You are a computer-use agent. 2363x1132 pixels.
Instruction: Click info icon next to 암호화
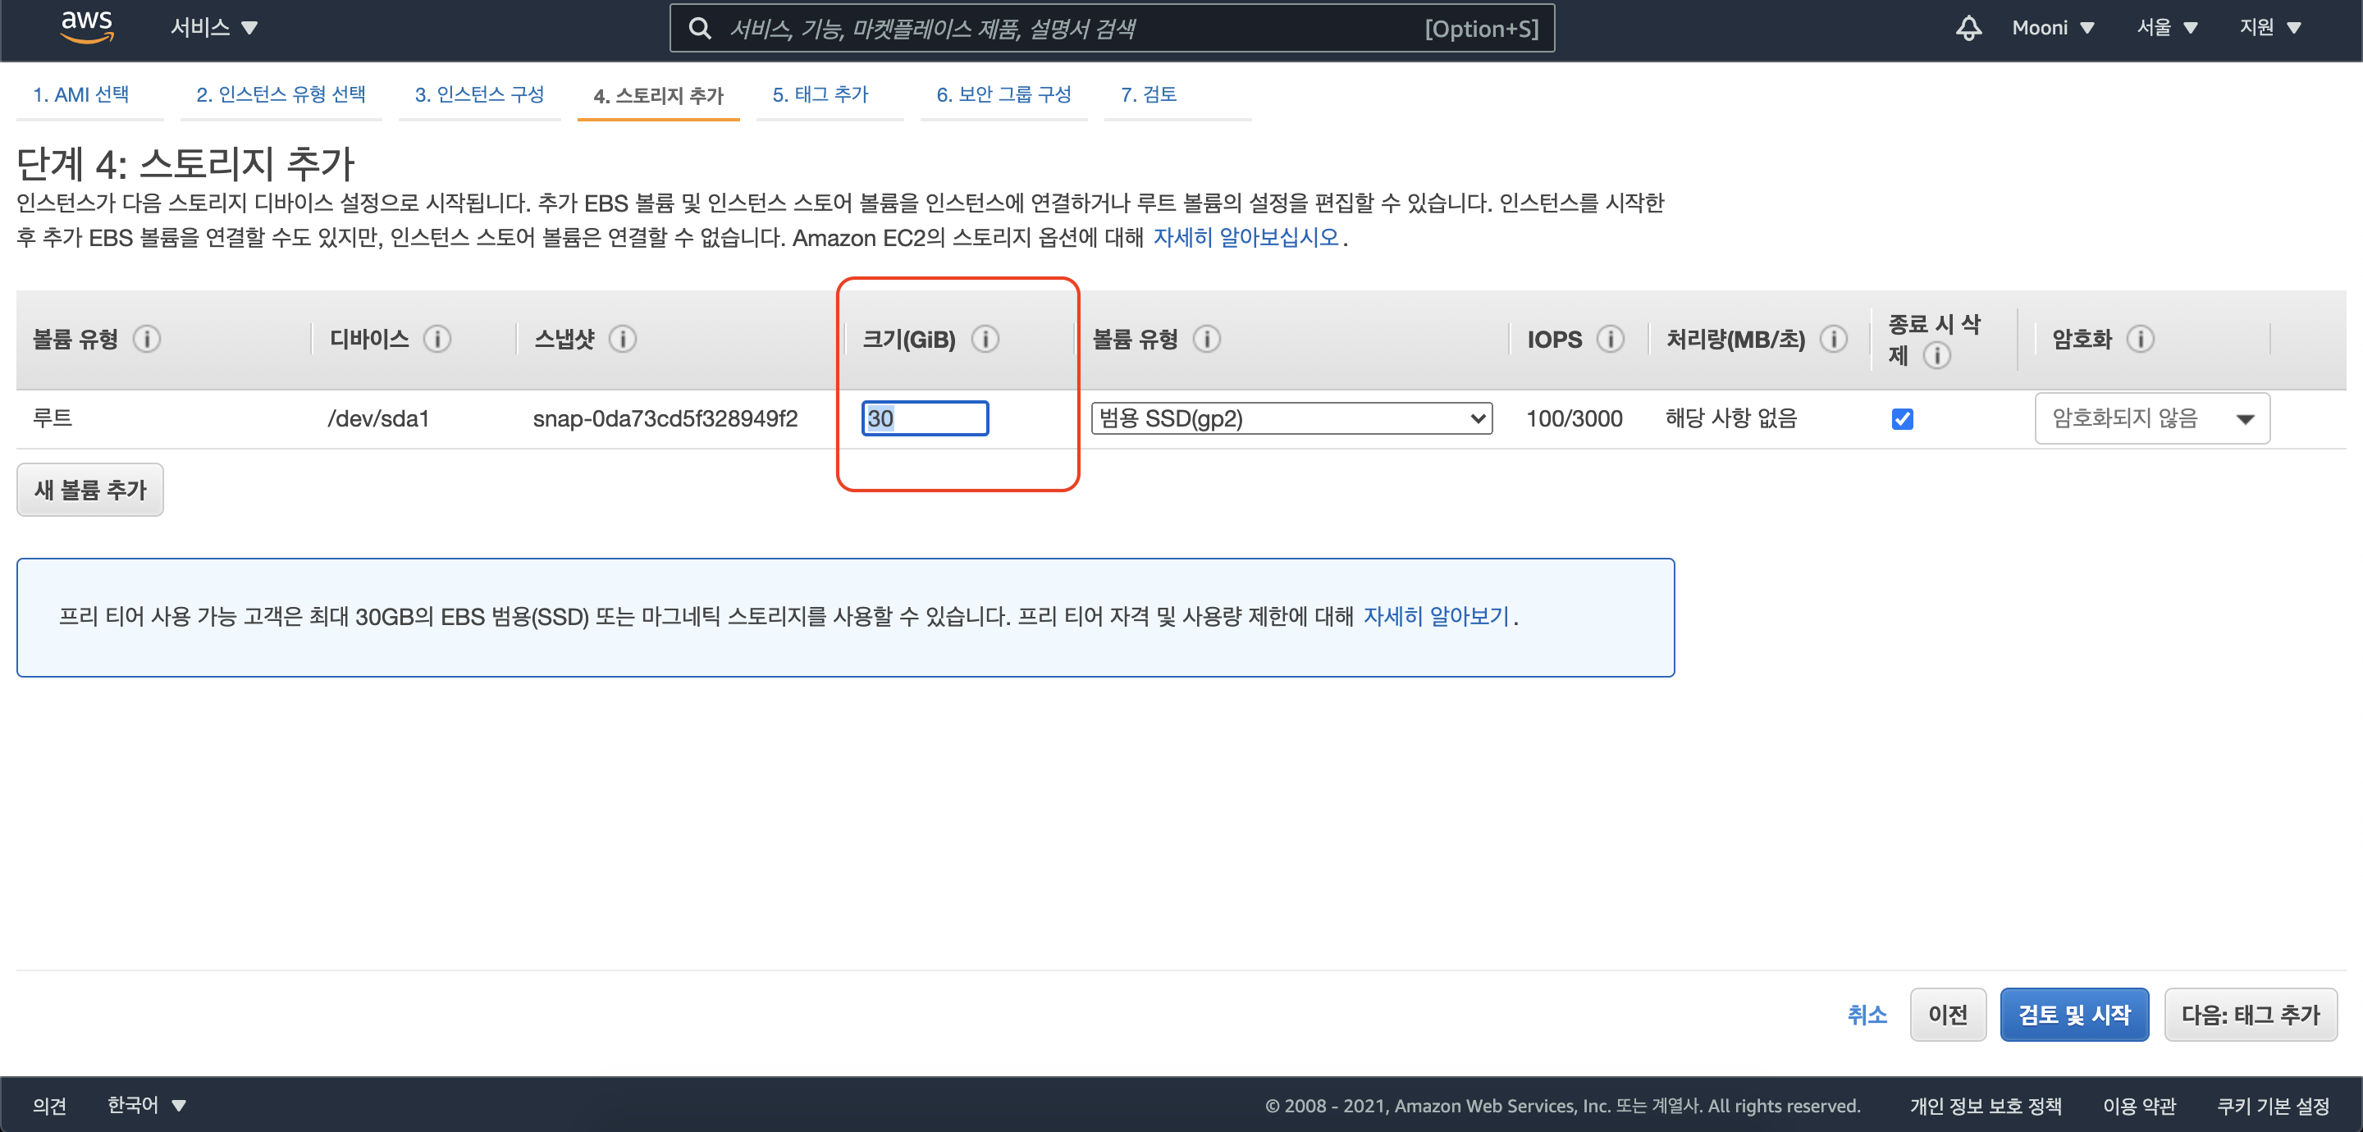click(x=2140, y=340)
